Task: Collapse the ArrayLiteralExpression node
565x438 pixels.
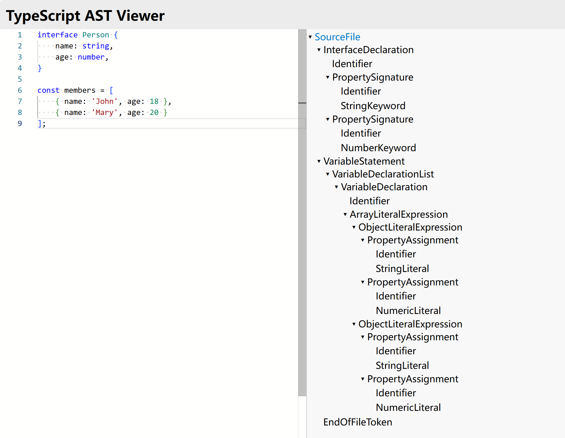Action: [345, 214]
